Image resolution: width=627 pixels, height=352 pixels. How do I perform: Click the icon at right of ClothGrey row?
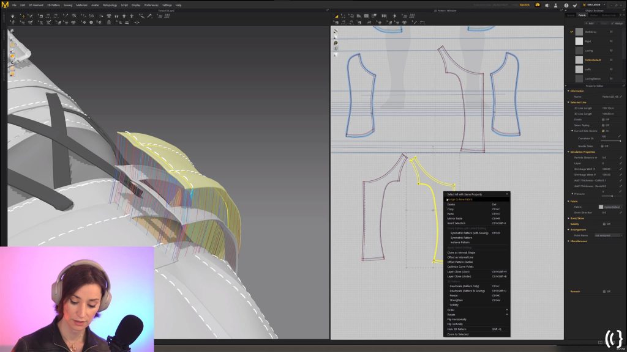coord(611,32)
